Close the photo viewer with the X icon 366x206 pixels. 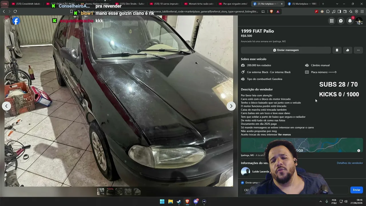click(x=7, y=21)
